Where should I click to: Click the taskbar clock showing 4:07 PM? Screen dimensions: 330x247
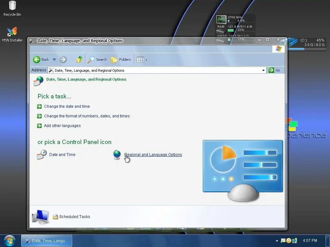[x=310, y=241]
